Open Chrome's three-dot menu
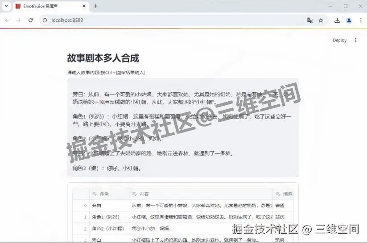The width and height of the screenshot is (367, 243). tap(361, 21)
